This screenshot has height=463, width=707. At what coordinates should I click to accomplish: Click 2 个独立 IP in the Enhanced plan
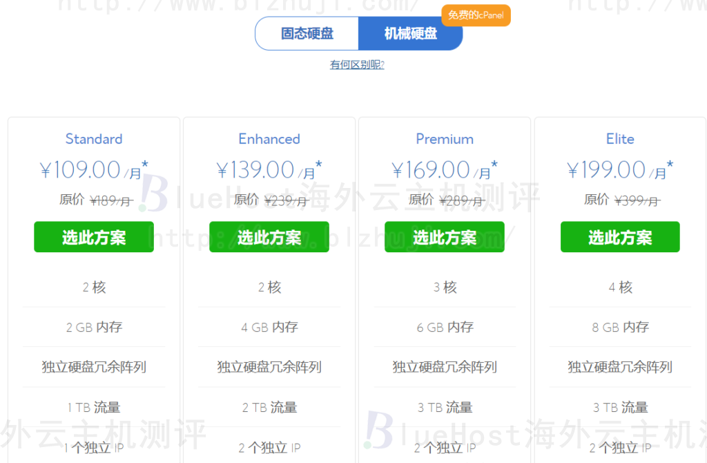click(x=269, y=448)
